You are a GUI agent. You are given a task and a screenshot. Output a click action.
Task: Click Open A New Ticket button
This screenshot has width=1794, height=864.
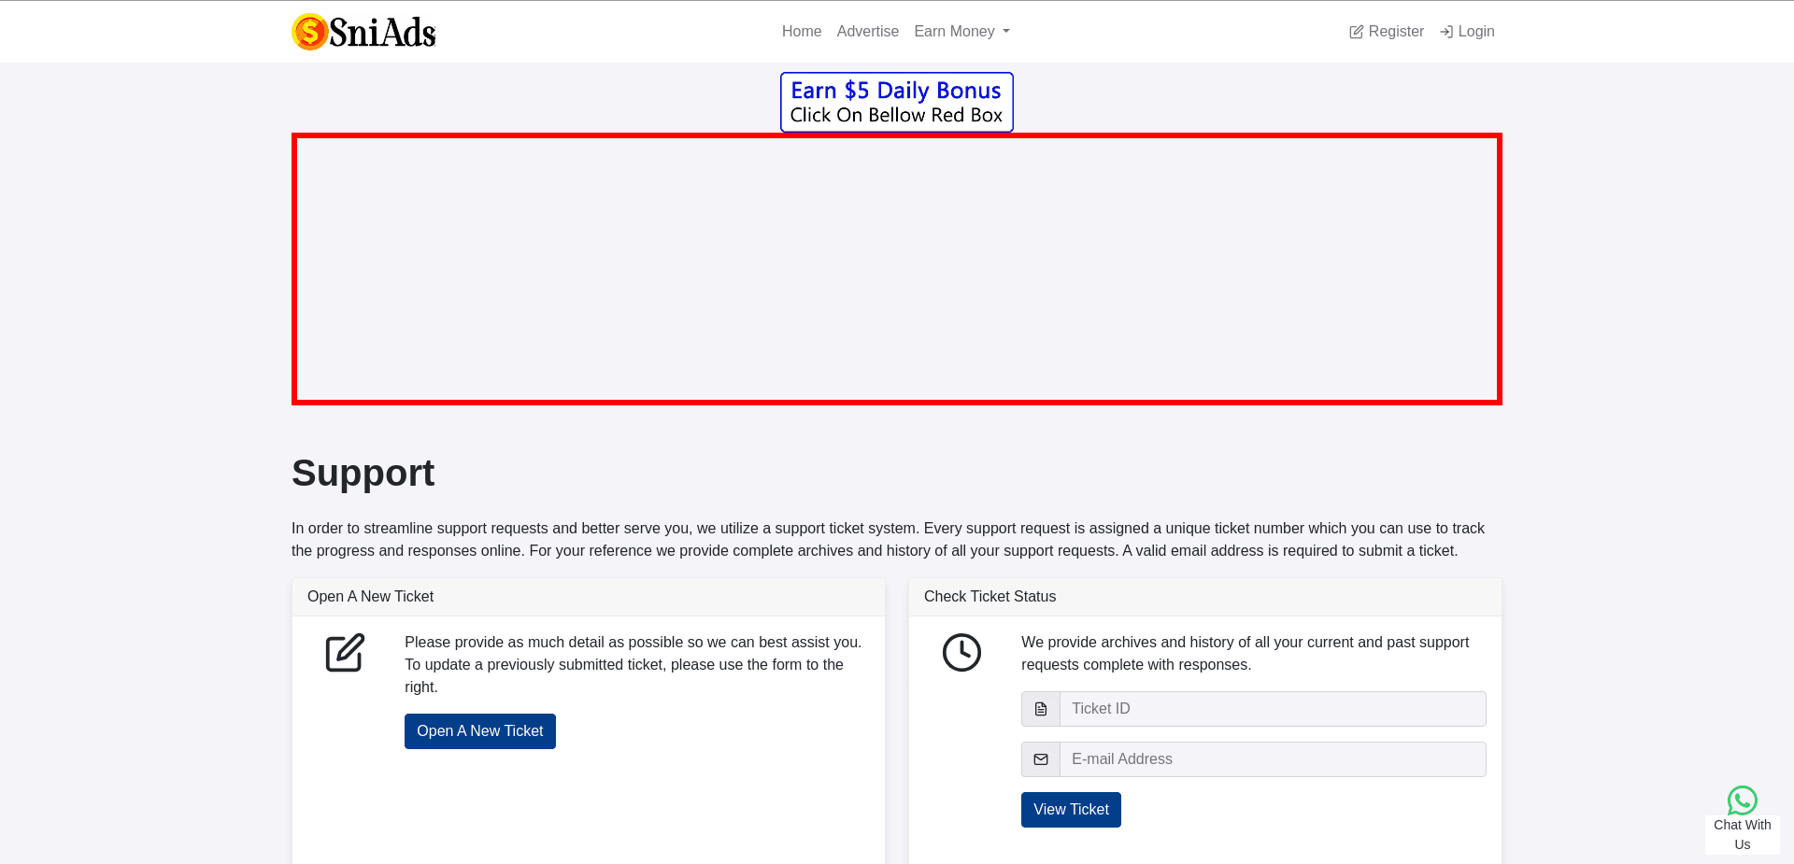479,730
